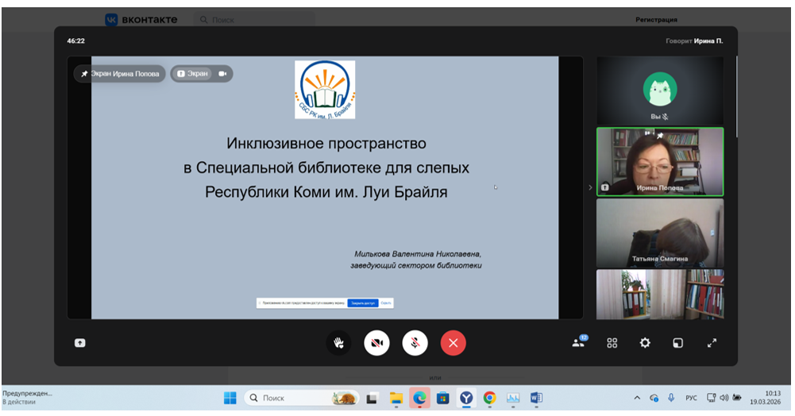Open Task View on taskbar
This screenshot has width=795, height=416.
coord(372,399)
